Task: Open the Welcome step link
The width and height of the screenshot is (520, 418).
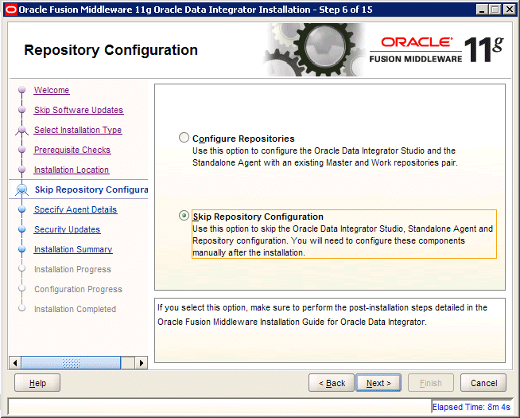Action: [x=52, y=90]
